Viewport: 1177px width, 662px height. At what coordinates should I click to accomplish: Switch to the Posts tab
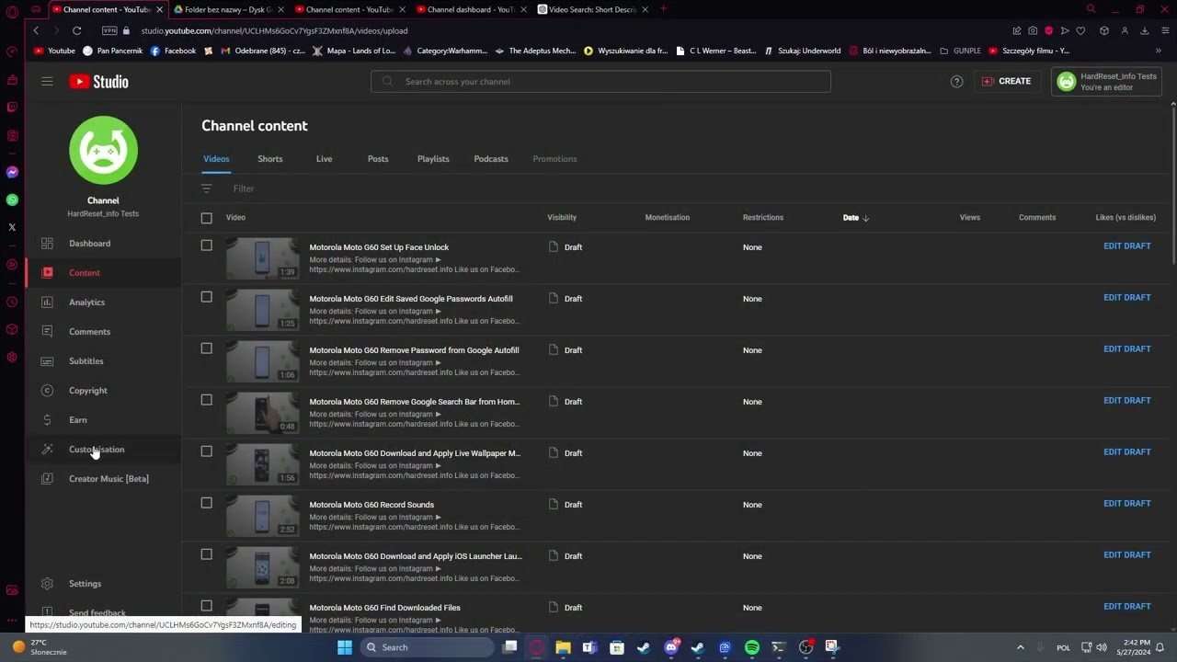click(378, 159)
